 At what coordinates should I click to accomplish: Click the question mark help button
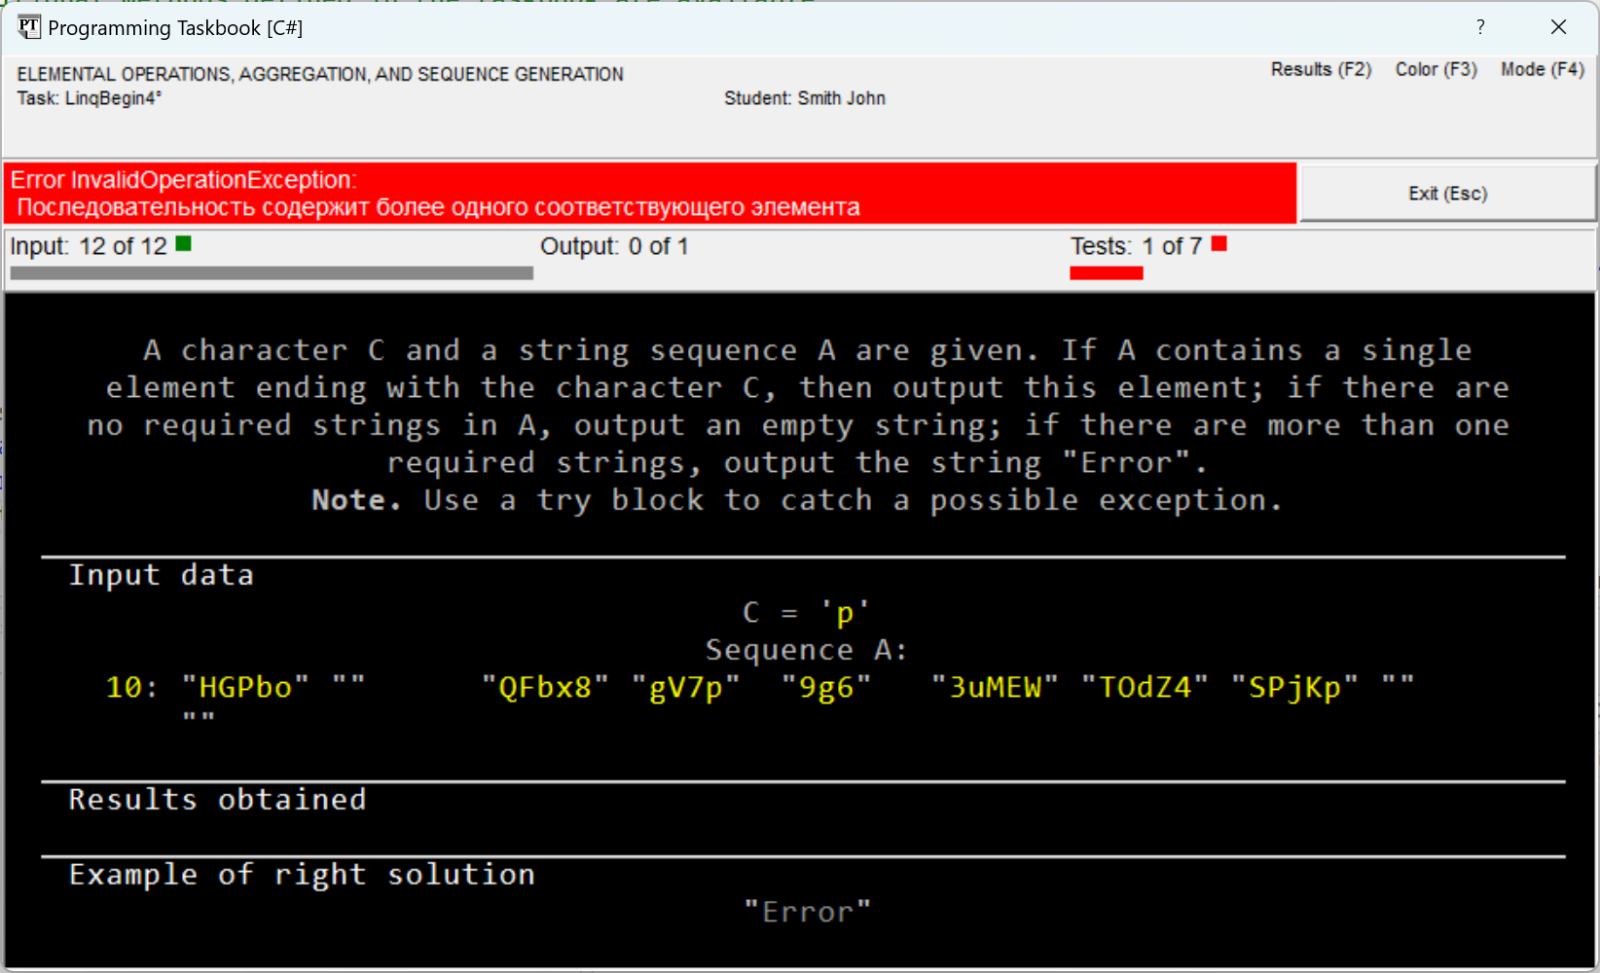1479,27
